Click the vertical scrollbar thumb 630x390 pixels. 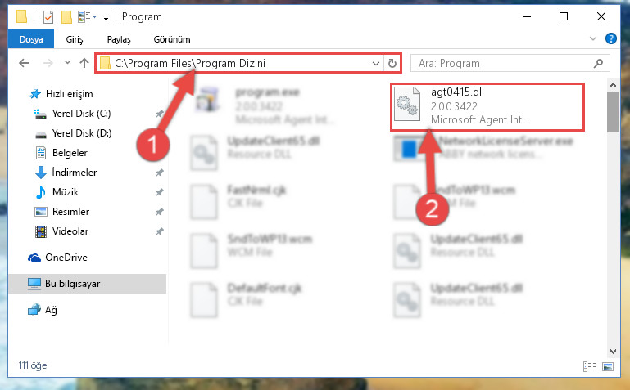613,111
